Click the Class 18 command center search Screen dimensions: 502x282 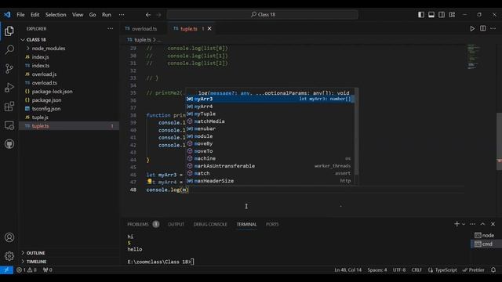coord(263,15)
